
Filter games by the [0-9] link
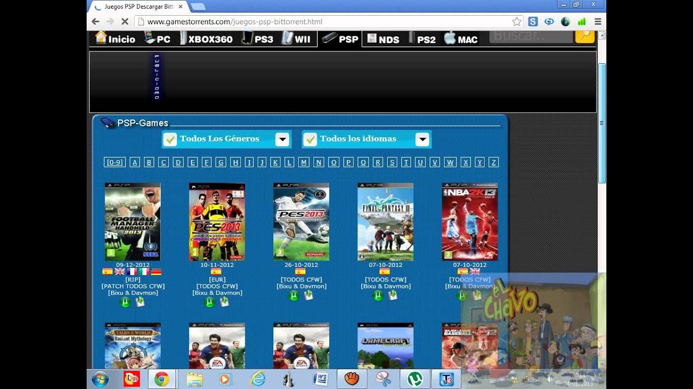(114, 162)
